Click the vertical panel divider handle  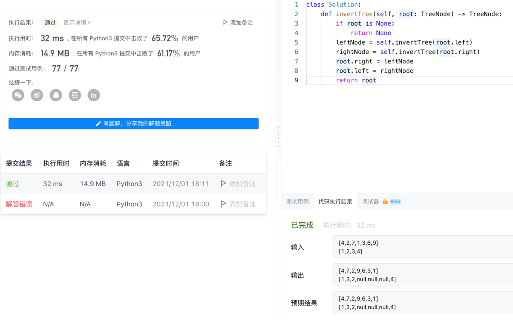coord(278,137)
